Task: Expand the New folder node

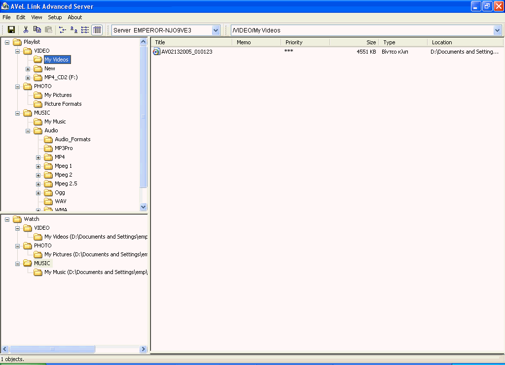Action: (x=28, y=69)
